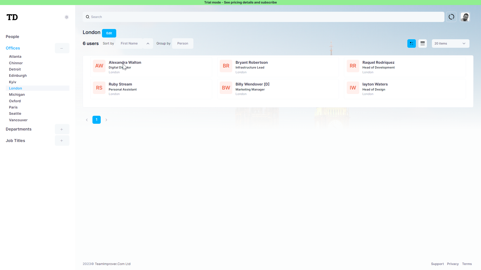Switch to list view layout
The image size is (481, 270).
coord(423,43)
